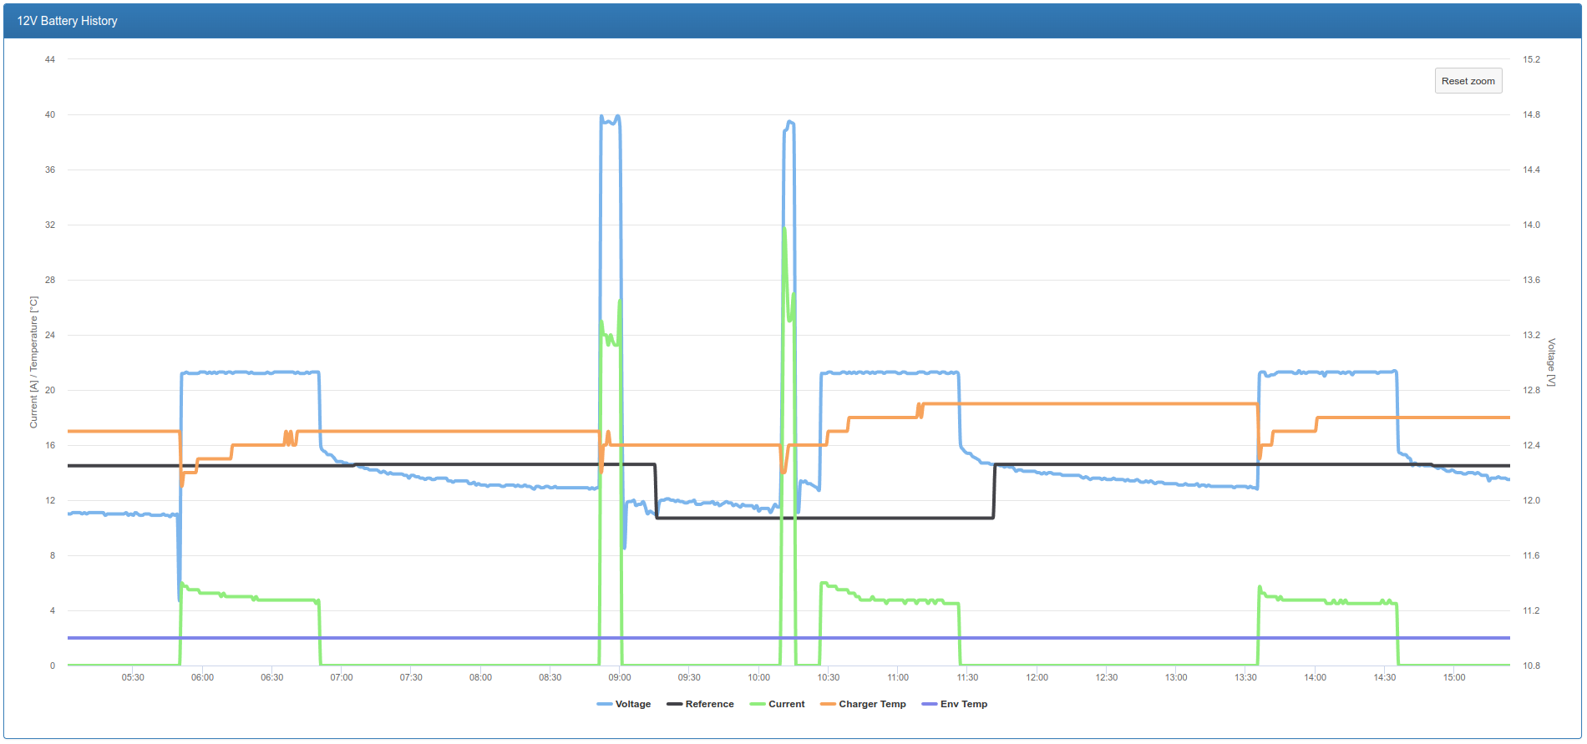The image size is (1587, 744).
Task: Click the purple Env Temp legend marker
Action: (x=929, y=704)
